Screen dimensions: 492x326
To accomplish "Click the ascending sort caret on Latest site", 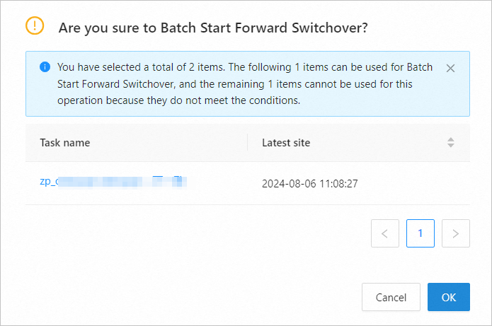I will (451, 139).
